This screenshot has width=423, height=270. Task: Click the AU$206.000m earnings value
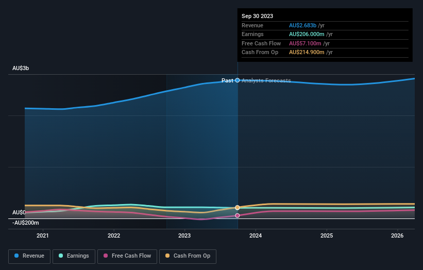pos(307,34)
